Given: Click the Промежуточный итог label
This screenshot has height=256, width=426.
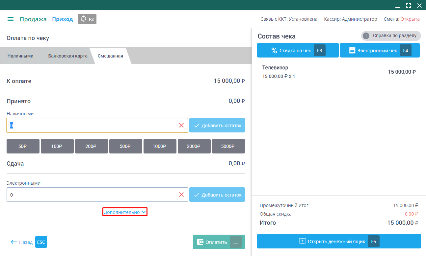Looking at the screenshot, I should (x=284, y=205).
